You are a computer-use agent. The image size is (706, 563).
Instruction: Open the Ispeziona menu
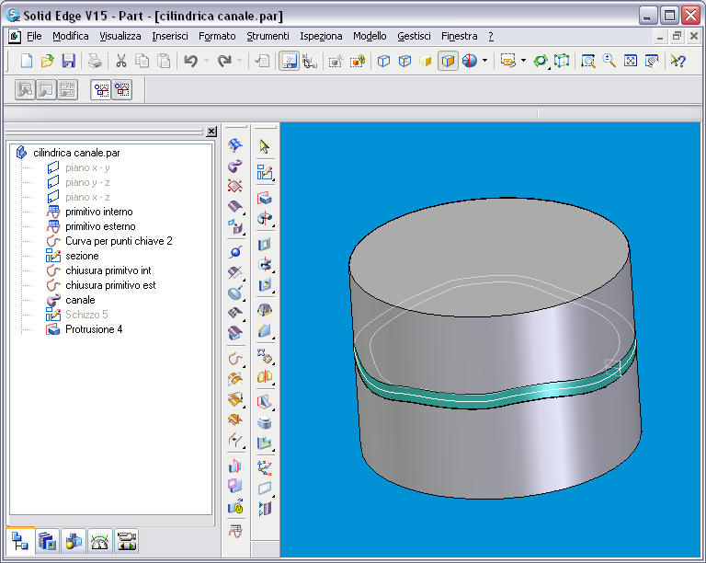pos(321,36)
